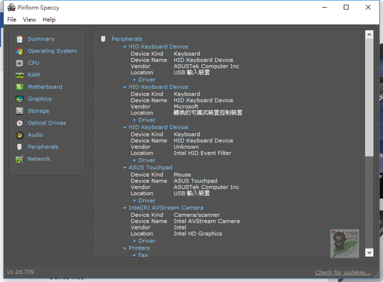Screen dimensions: 383x282
Task: Click the 'Unknown' vendor value
Action: [186, 147]
